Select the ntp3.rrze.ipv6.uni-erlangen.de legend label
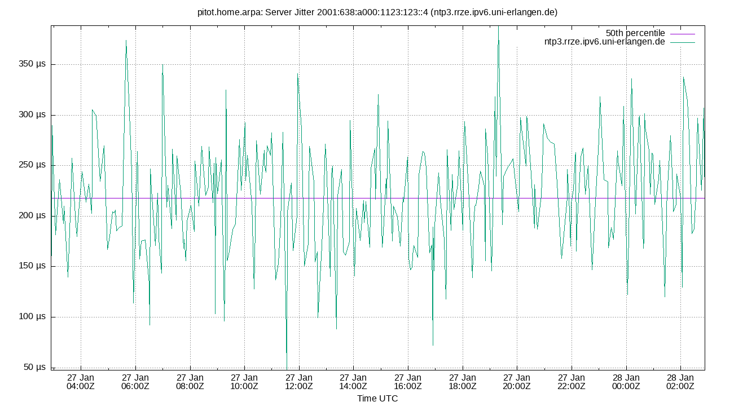The image size is (756, 406). [x=604, y=41]
